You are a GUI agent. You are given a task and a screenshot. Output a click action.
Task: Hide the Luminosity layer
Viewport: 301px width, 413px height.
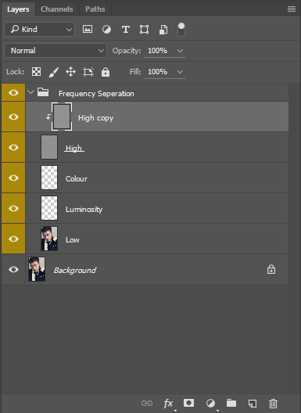click(x=13, y=208)
